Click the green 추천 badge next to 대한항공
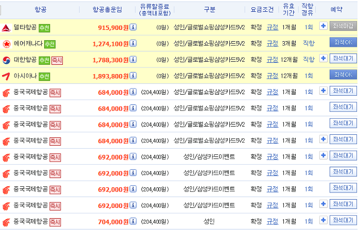 click(x=44, y=60)
